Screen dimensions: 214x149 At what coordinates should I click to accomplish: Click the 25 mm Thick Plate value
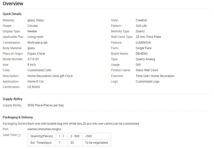(x=148, y=37)
